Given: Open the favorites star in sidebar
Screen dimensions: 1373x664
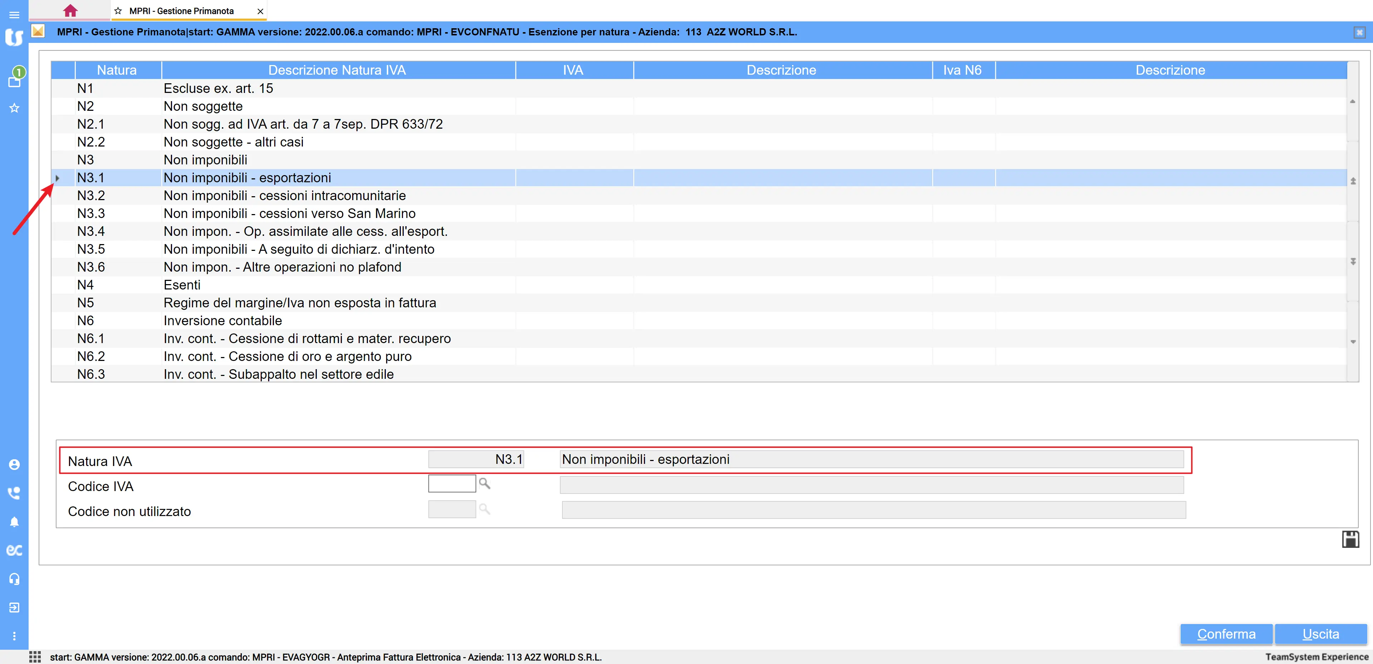Looking at the screenshot, I should pos(14,108).
